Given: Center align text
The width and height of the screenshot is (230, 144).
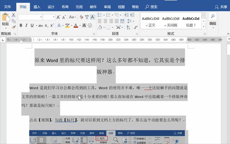Looking at the screenshot, I should (105, 21).
